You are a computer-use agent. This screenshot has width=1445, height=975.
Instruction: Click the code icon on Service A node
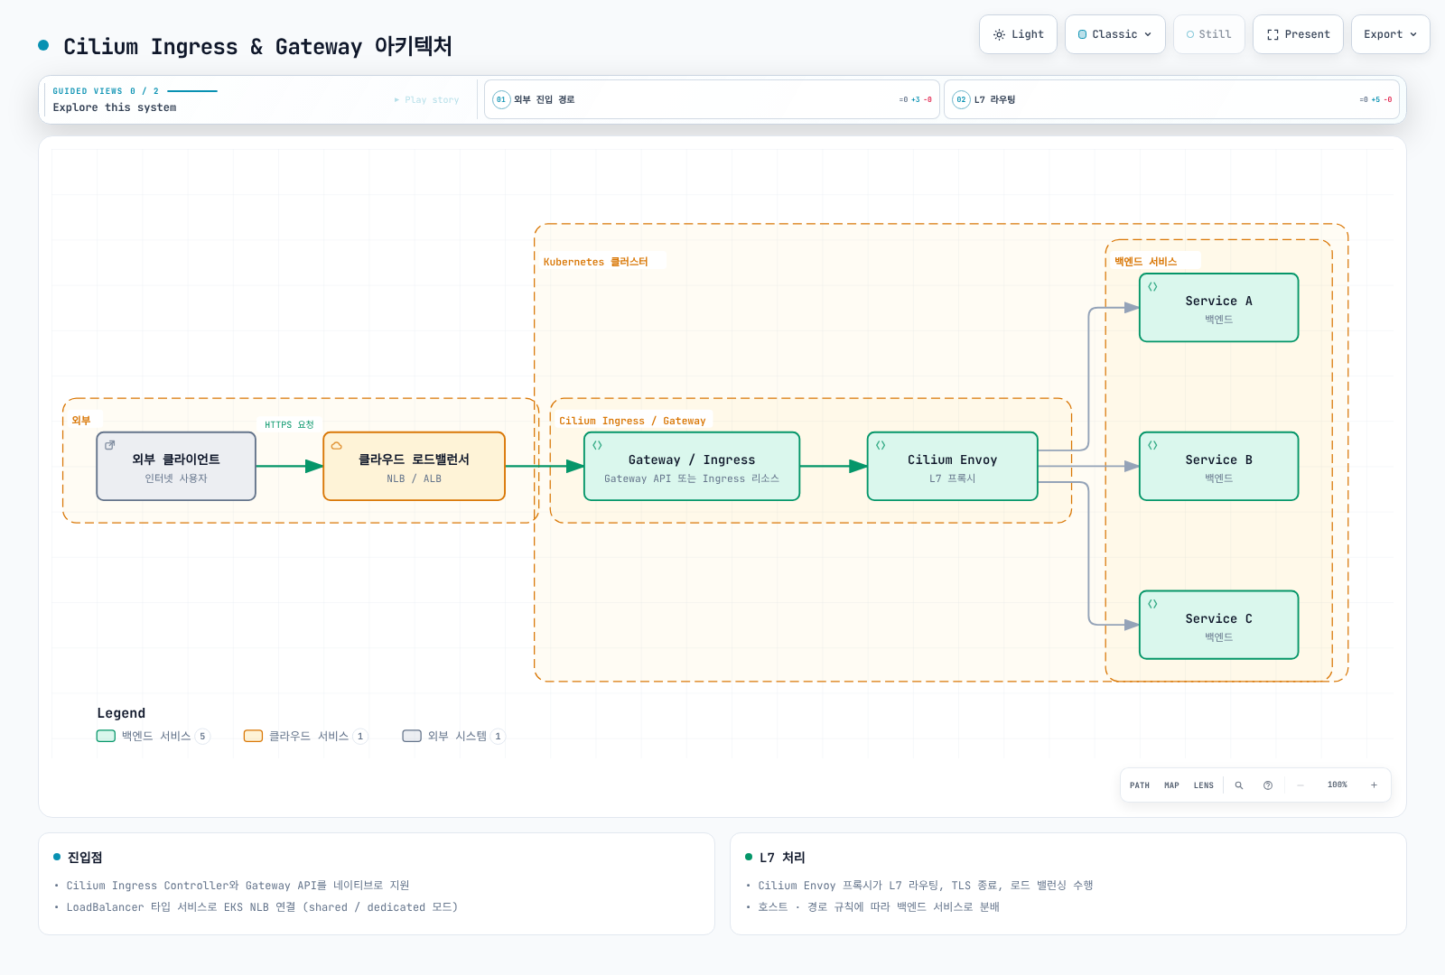click(1152, 287)
